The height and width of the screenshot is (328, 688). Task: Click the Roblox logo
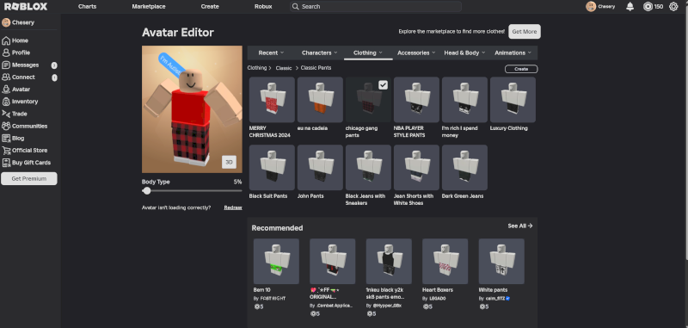coord(26,7)
